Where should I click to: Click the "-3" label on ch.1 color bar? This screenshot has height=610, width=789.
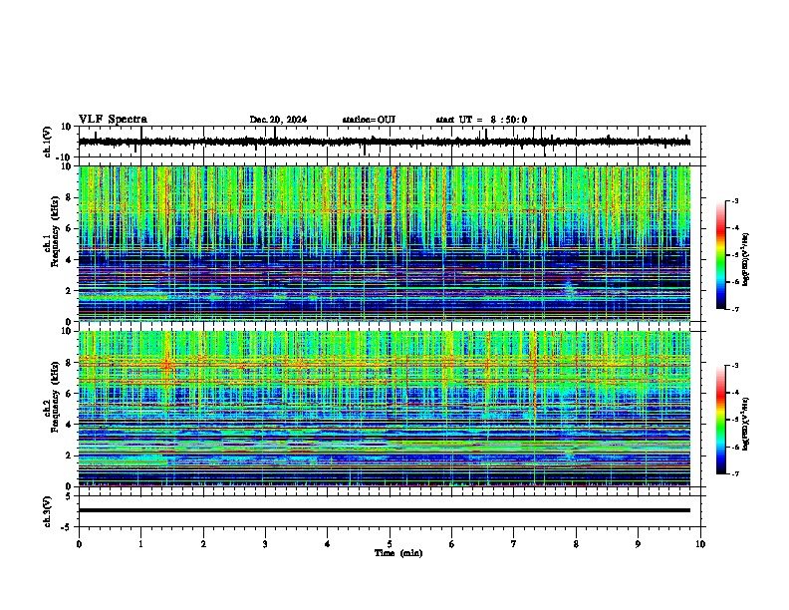coord(734,200)
